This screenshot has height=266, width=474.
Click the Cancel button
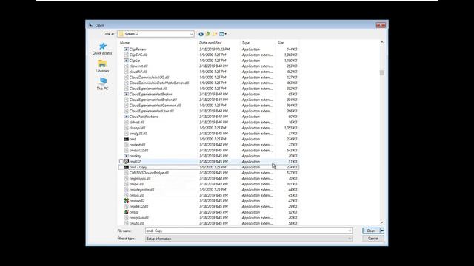(x=373, y=239)
